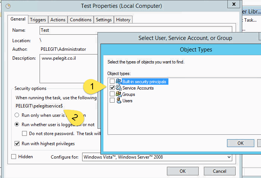The height and width of the screenshot is (178, 261).
Task: Click Cancel in Test Properties dialog
Action: point(220,171)
